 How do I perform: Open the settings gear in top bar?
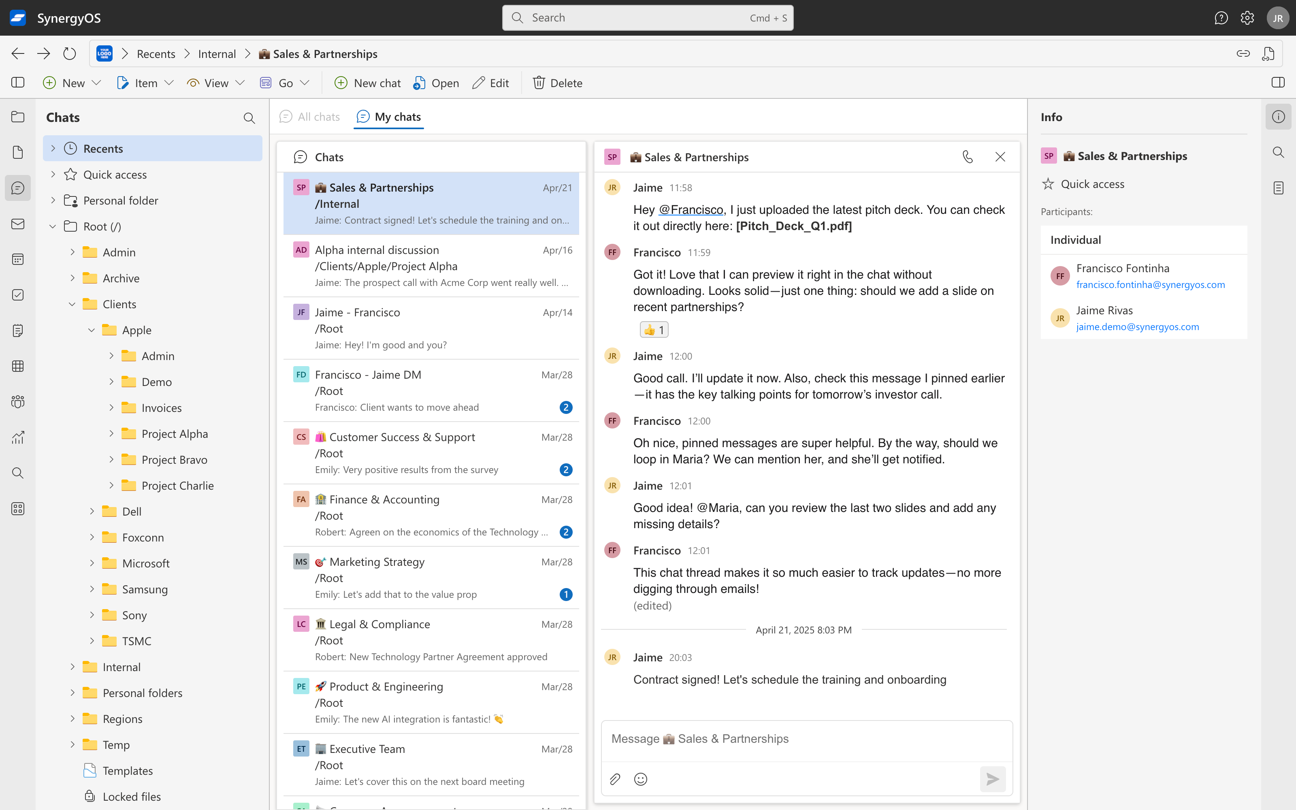pos(1247,18)
